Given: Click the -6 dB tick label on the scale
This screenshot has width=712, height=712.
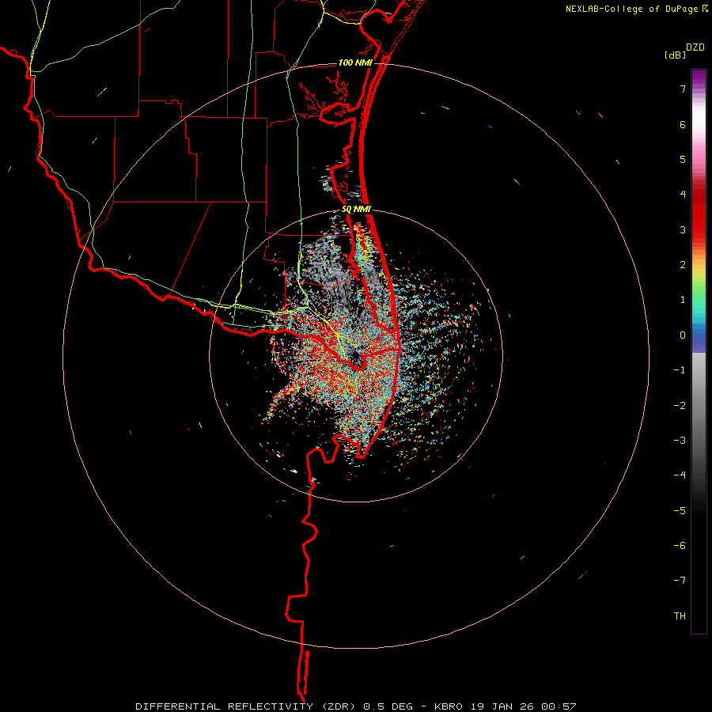Looking at the screenshot, I should tap(680, 545).
